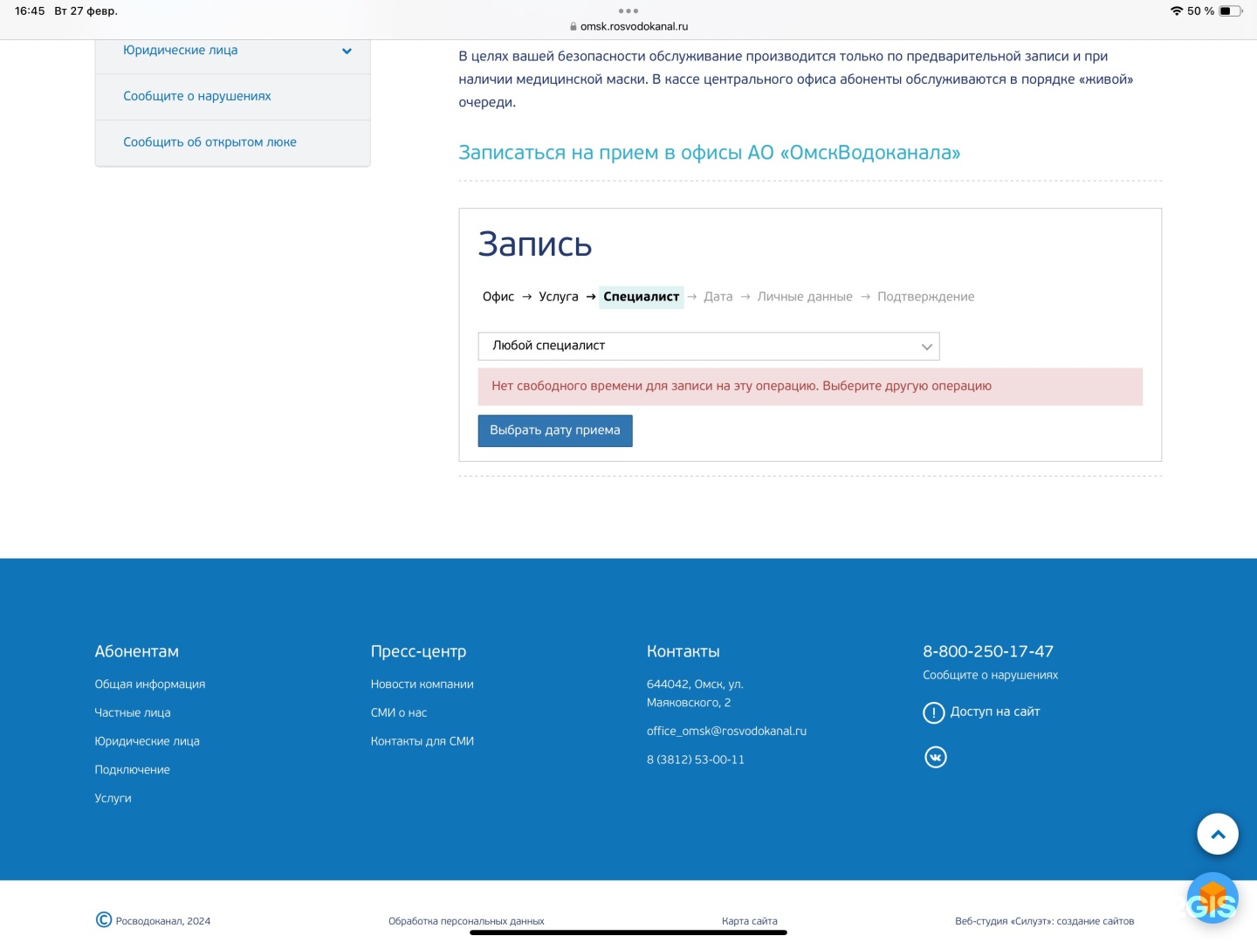Open Юридические лица sidebar item
Image resolution: width=1257 pixels, height=942 pixels.
(x=181, y=51)
